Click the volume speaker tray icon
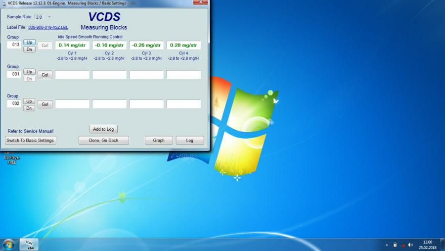 tap(410, 245)
